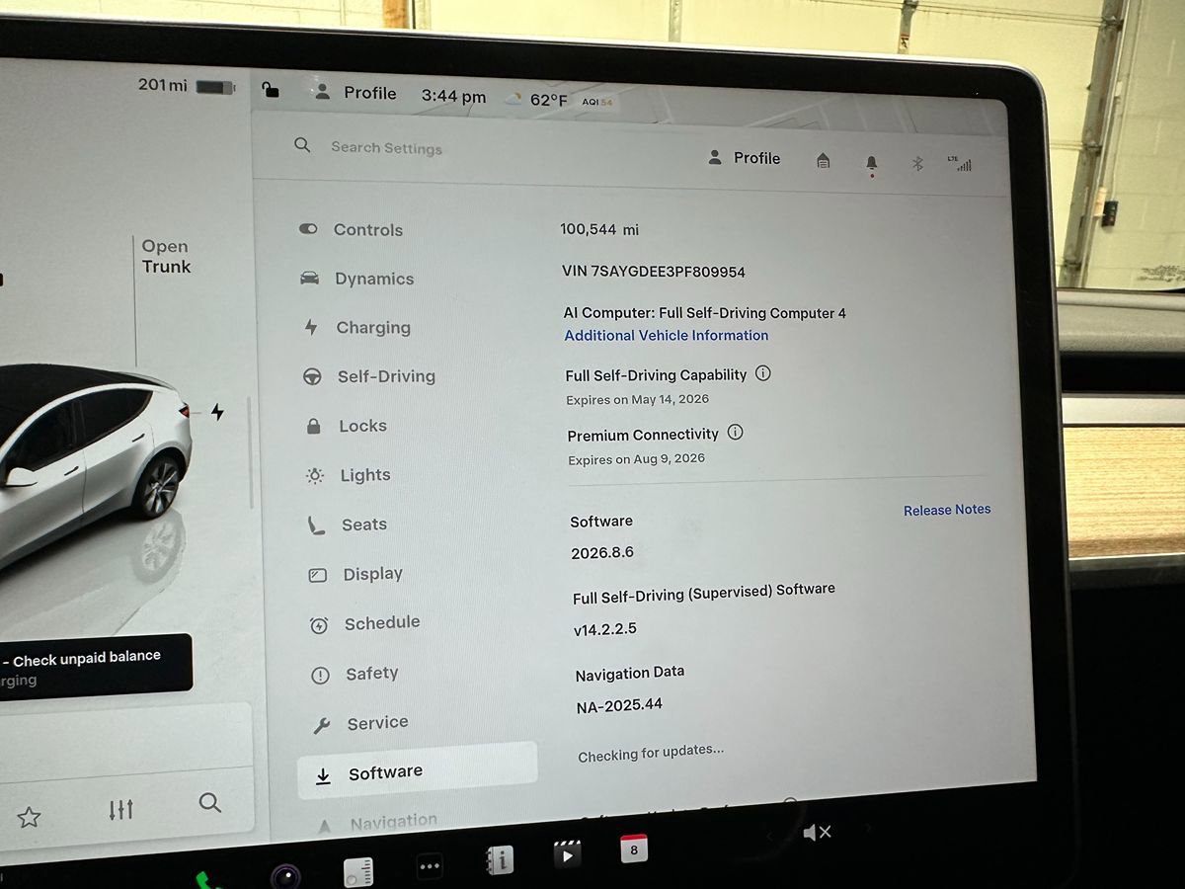Tap the AI Computer: Full Self-Driving Computer 4 line
This screenshot has width=1185, height=889.
705,313
